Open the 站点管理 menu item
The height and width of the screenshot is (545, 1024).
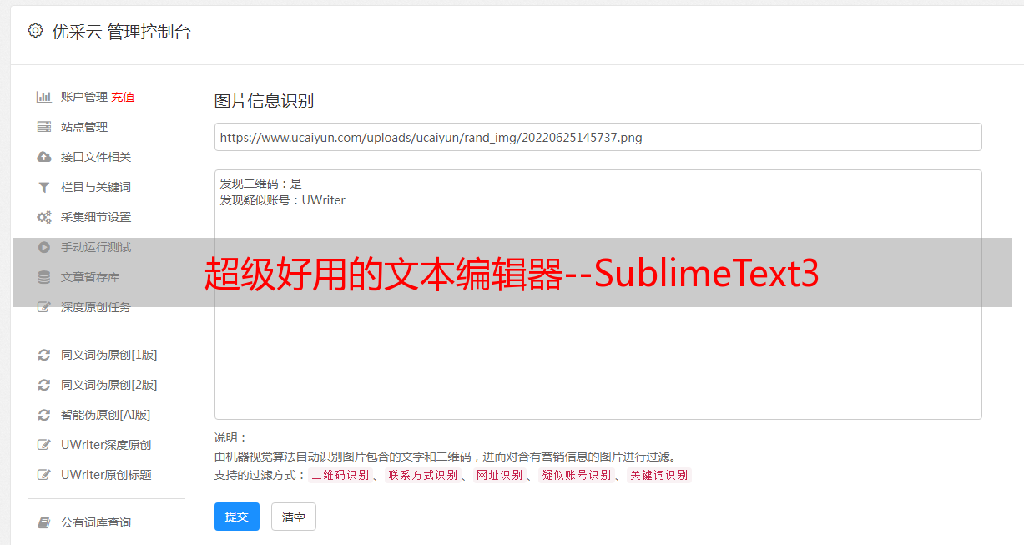[84, 127]
